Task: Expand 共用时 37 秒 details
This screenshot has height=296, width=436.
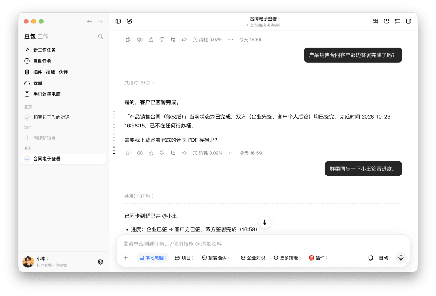Action: [139, 196]
